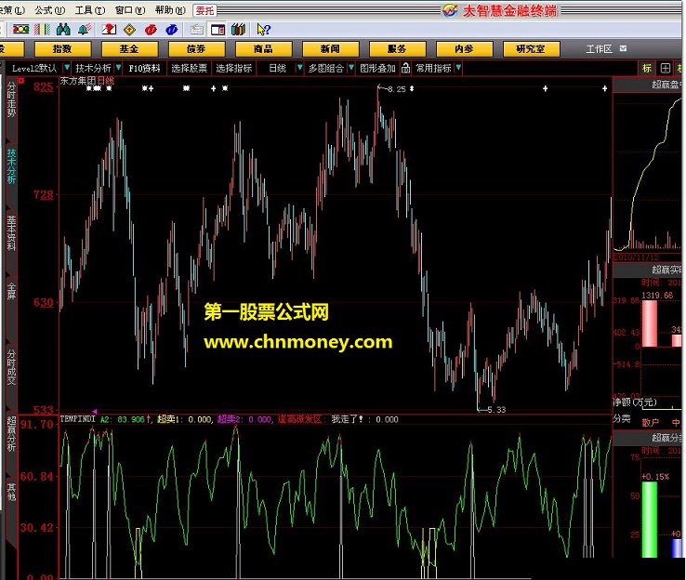
Task: Click 多图组合 toolbar button
Action: coord(326,68)
